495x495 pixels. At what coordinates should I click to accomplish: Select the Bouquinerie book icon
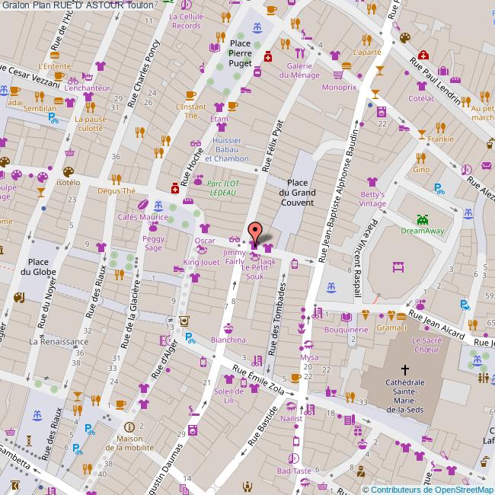pos(346,317)
